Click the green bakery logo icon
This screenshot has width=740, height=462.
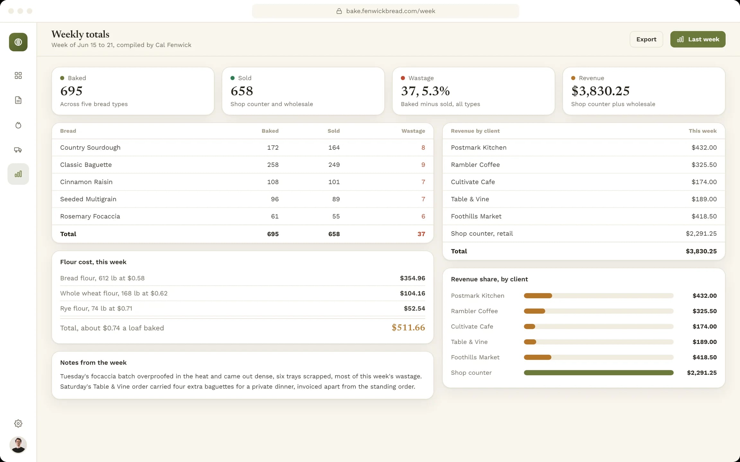click(x=18, y=42)
